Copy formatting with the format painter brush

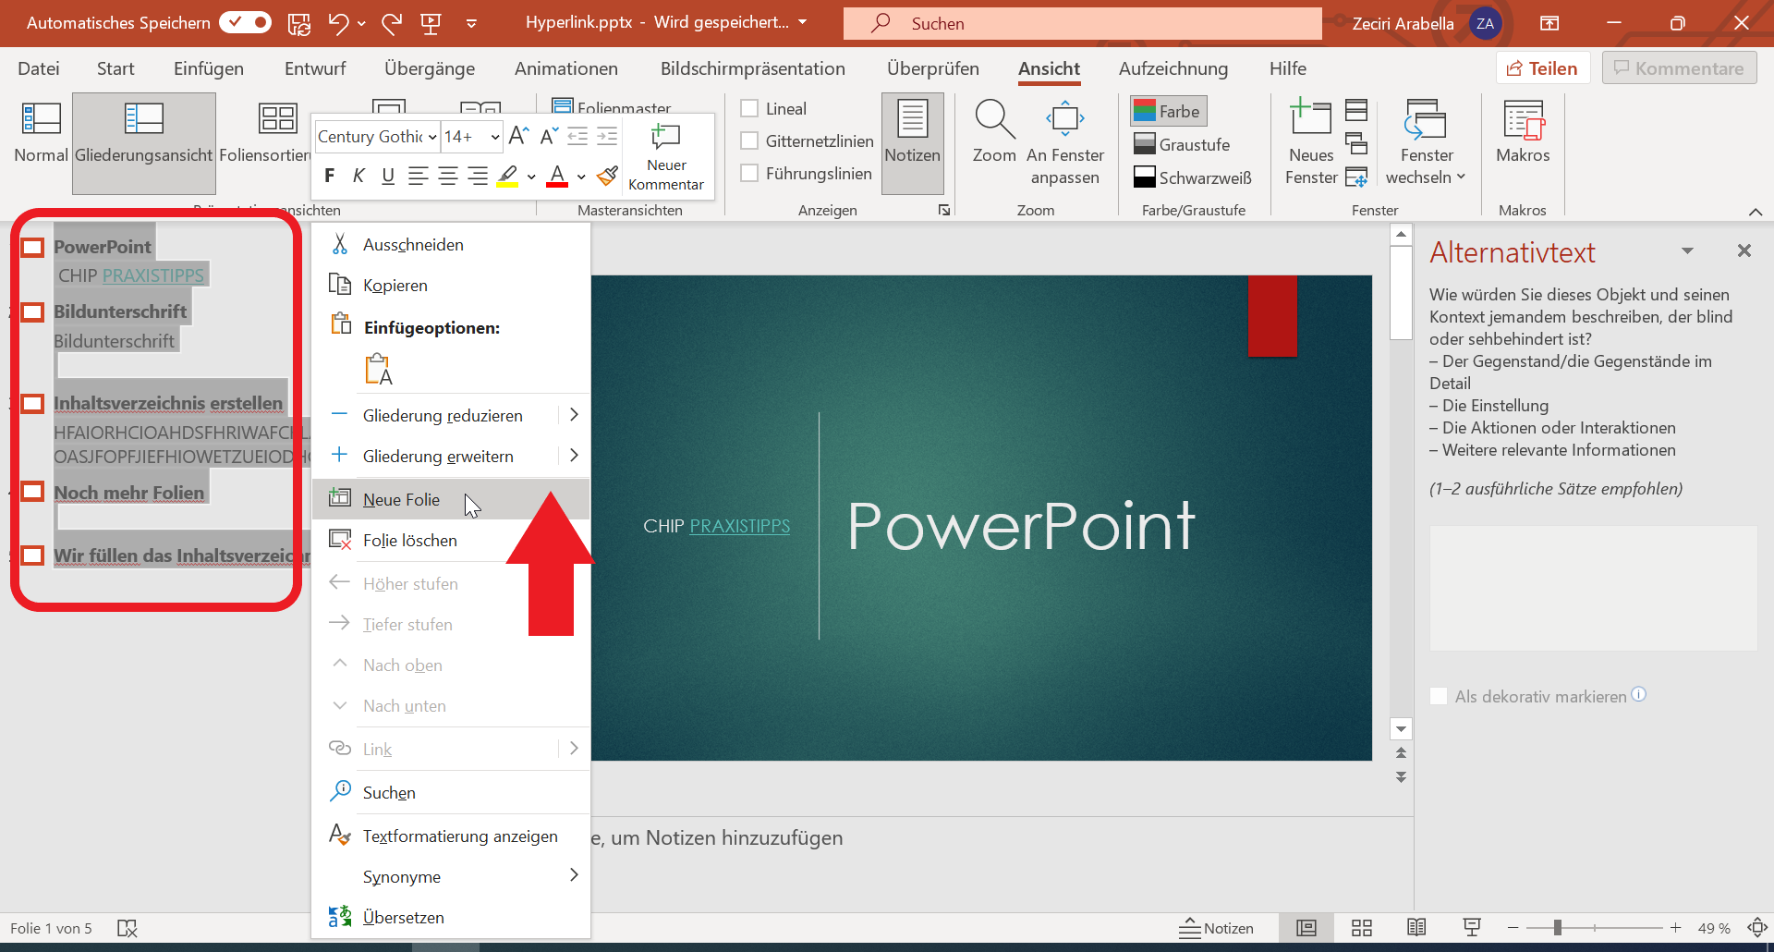click(607, 176)
